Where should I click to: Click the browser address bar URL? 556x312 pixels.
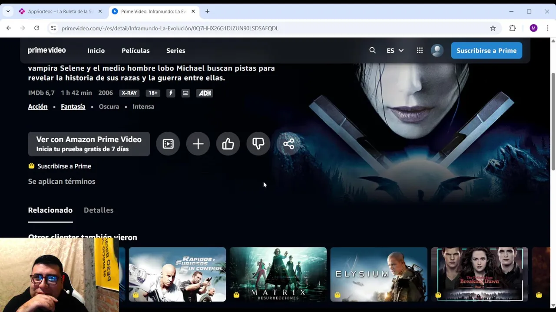tap(170, 28)
